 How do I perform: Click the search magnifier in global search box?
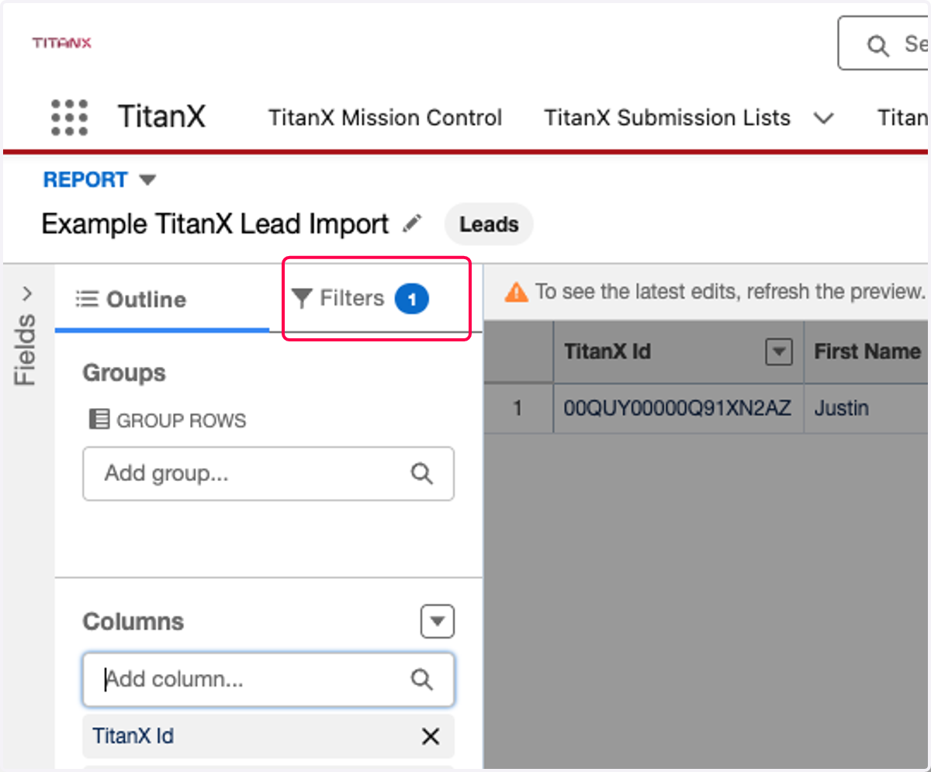click(x=877, y=46)
